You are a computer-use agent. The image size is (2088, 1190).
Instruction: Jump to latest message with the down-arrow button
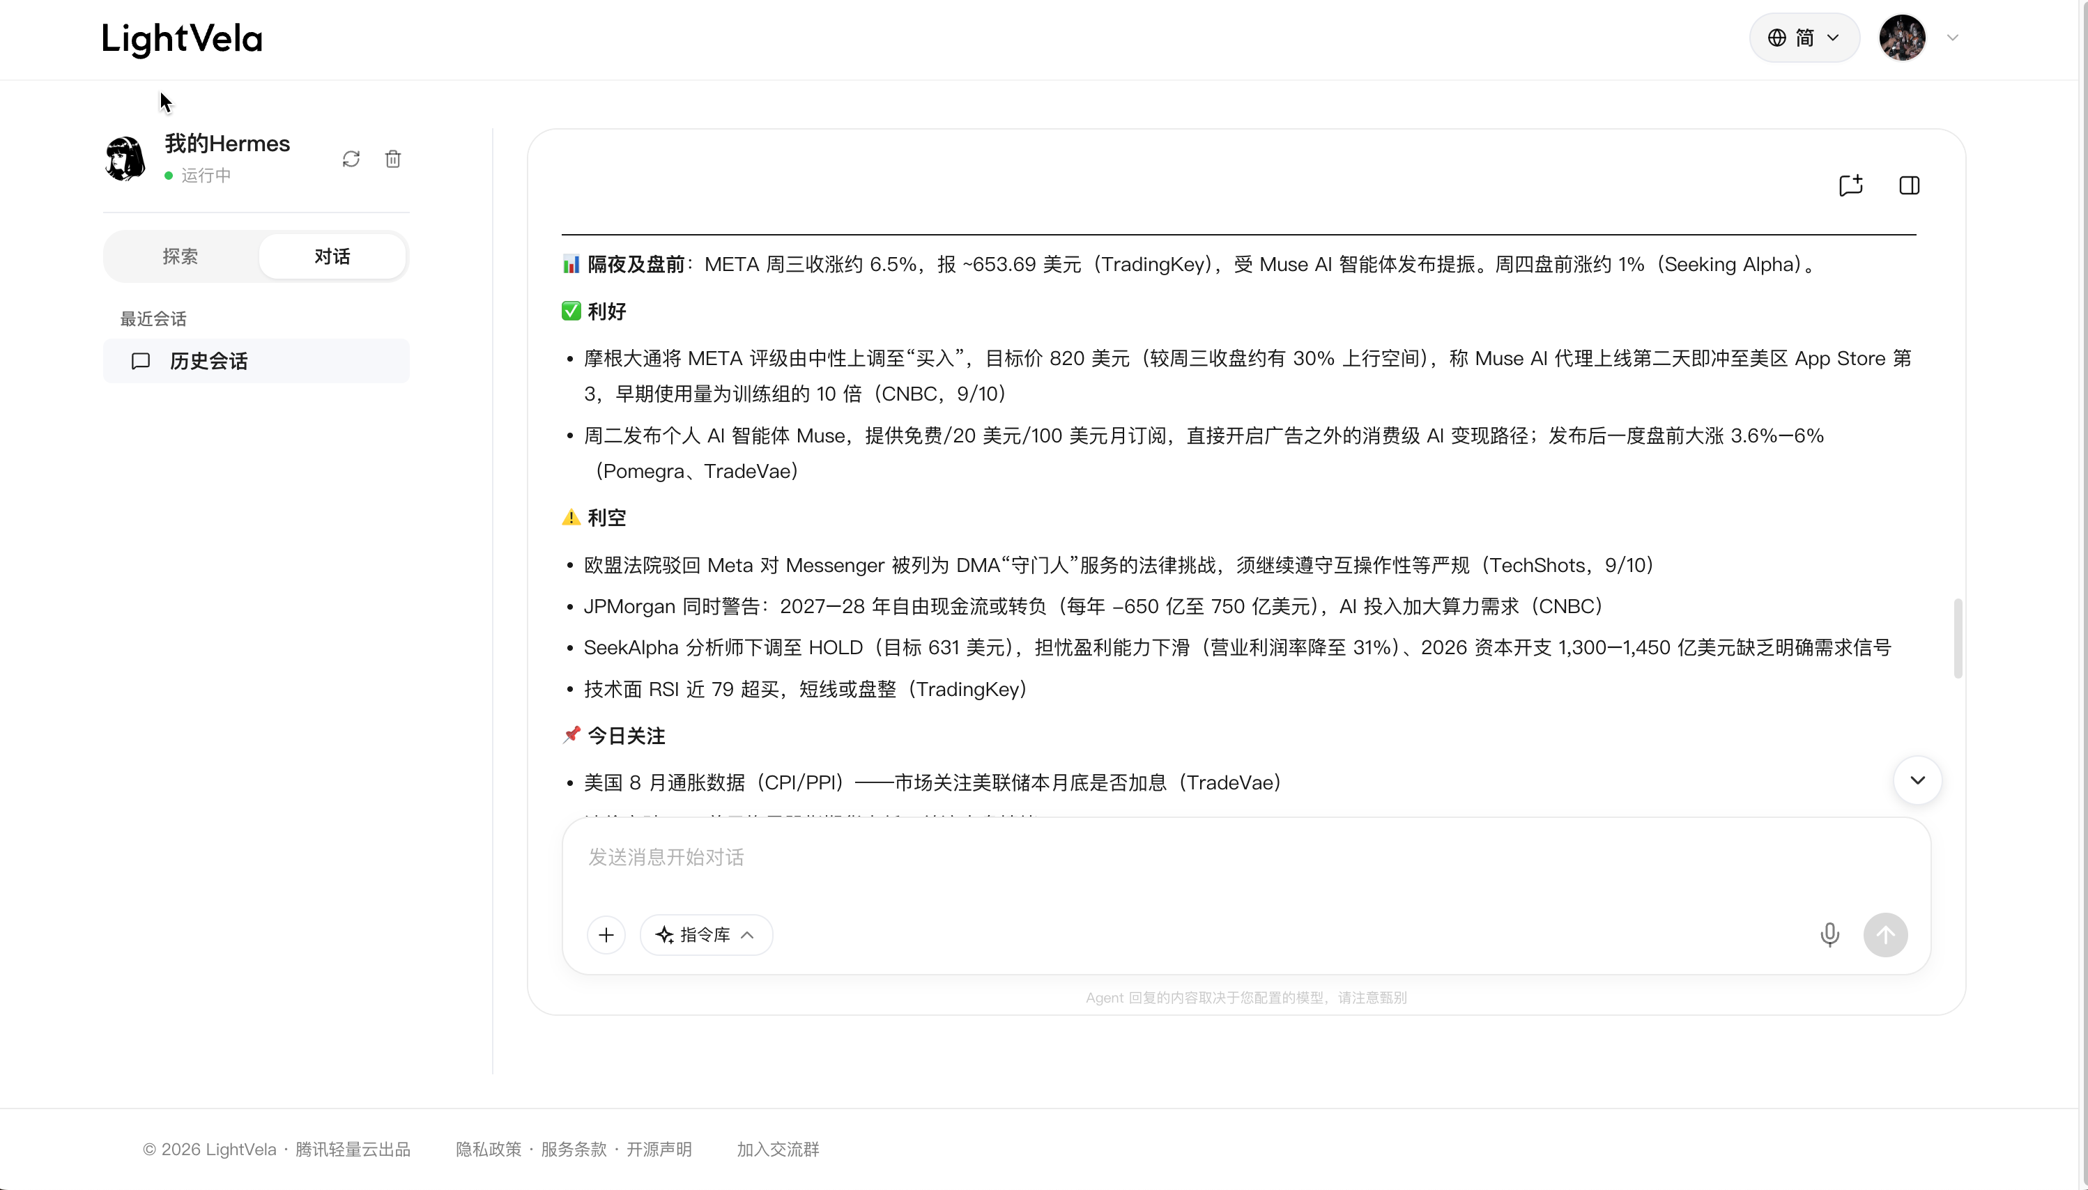(1917, 780)
